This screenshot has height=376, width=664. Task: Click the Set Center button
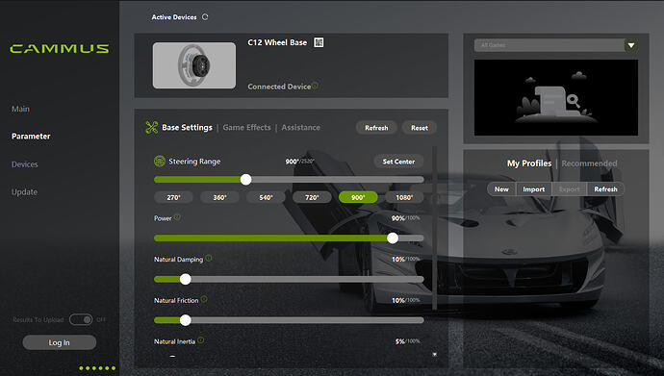click(x=398, y=162)
